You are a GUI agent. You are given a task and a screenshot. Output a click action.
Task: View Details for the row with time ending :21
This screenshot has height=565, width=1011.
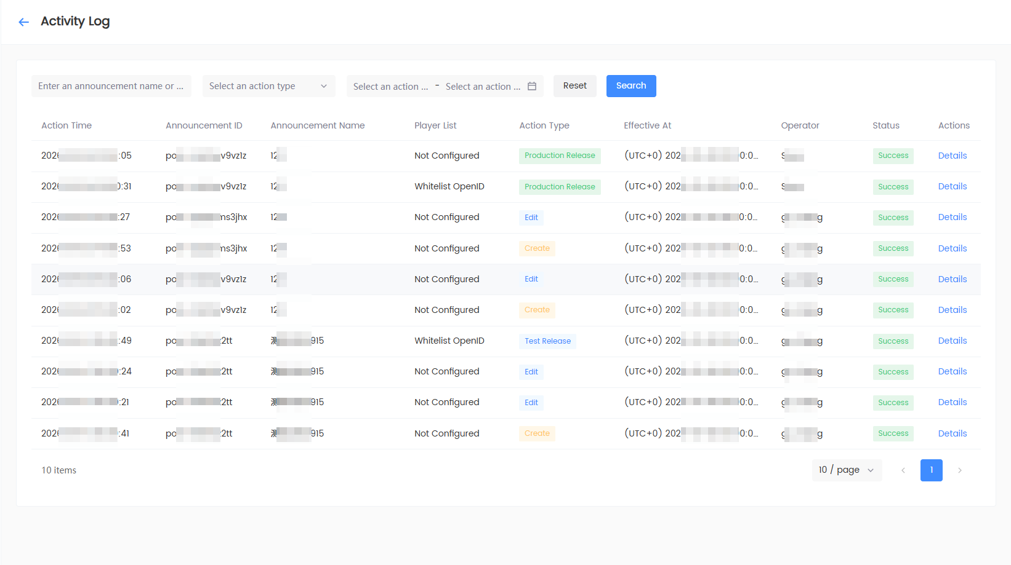coord(953,402)
